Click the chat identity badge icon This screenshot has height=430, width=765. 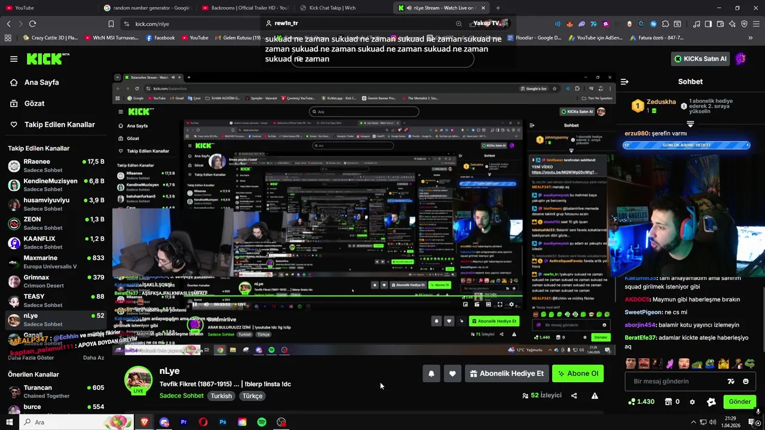(x=711, y=402)
